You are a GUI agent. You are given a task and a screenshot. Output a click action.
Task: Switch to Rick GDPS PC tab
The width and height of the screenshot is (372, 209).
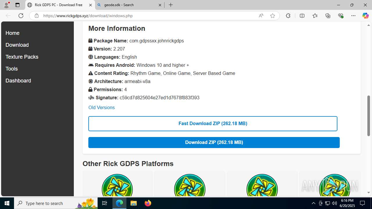click(x=60, y=5)
